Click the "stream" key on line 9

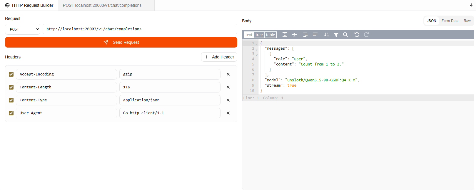[x=274, y=85]
